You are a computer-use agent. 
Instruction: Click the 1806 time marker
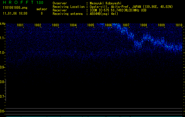108,25
